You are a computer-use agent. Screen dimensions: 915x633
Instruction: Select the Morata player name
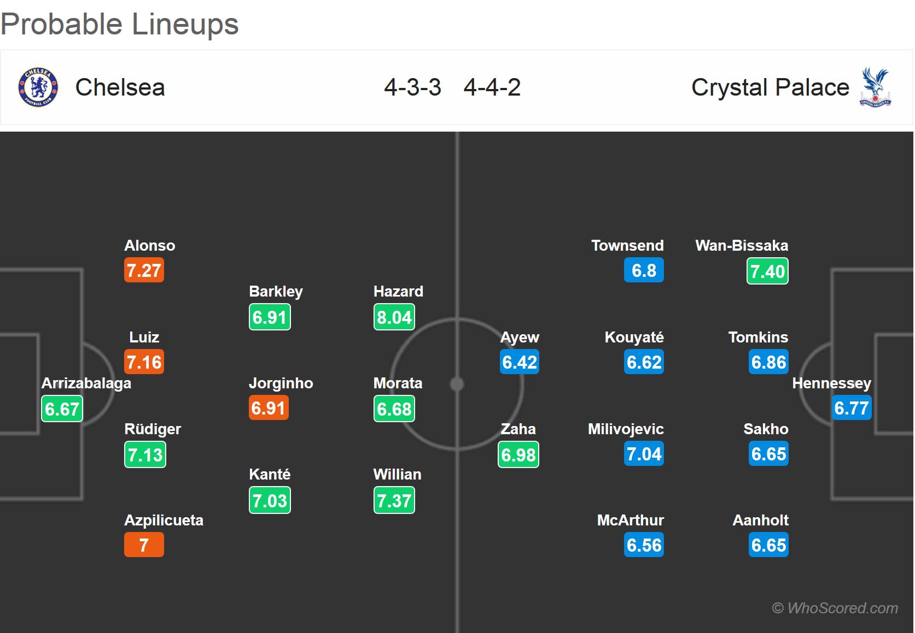[398, 383]
